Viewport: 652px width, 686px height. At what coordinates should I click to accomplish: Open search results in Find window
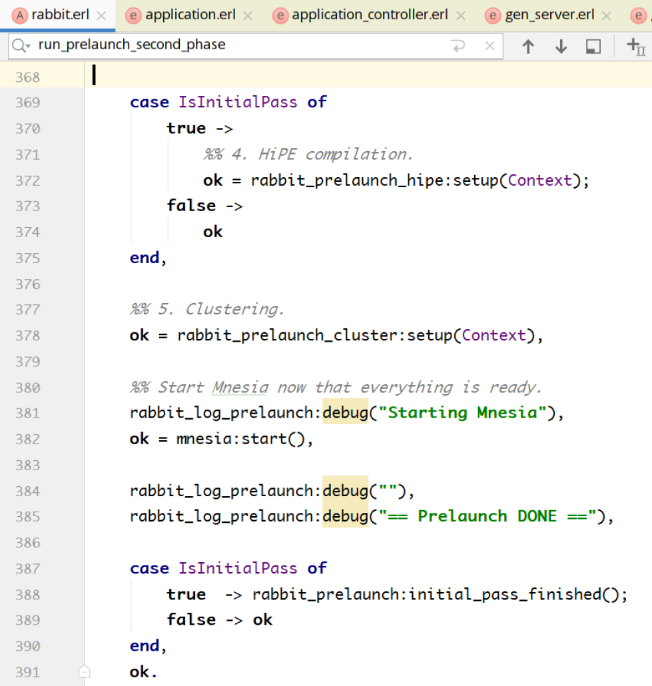[x=593, y=46]
